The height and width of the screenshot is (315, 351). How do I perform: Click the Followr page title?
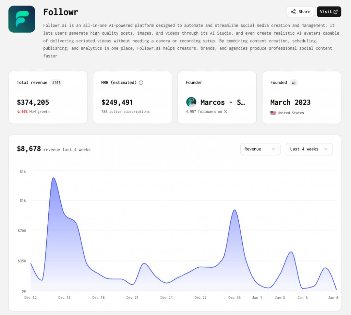61,12
